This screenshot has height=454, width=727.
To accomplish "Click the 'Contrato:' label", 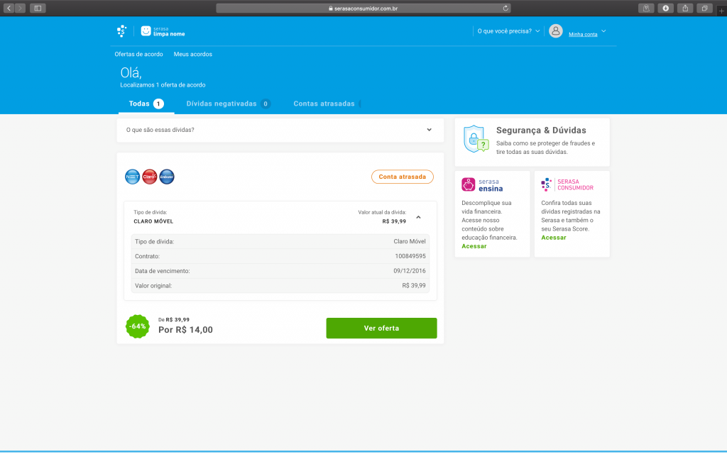I will 147,256.
